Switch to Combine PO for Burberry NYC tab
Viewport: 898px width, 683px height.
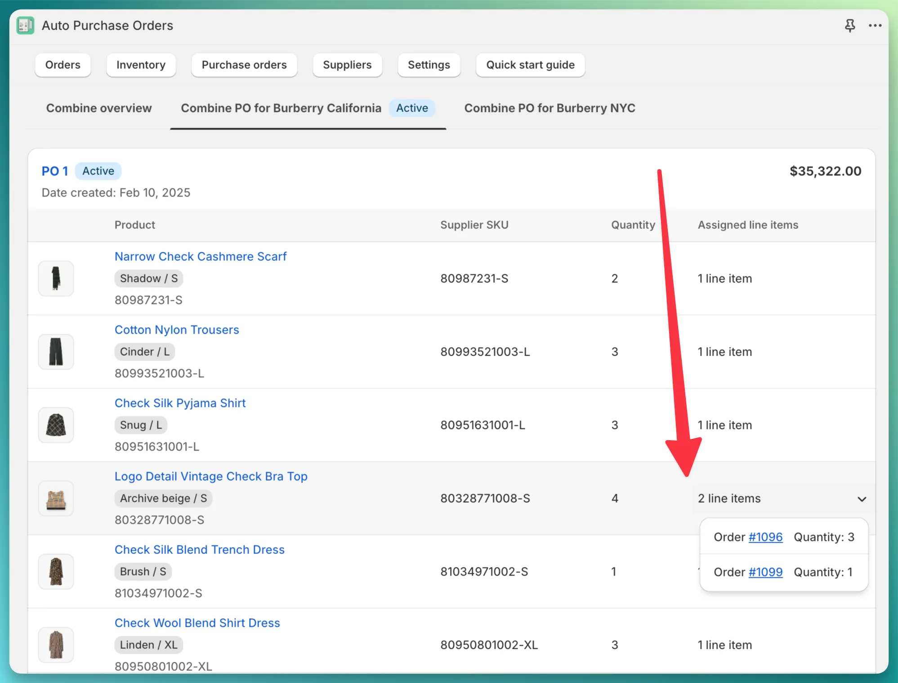tap(550, 108)
